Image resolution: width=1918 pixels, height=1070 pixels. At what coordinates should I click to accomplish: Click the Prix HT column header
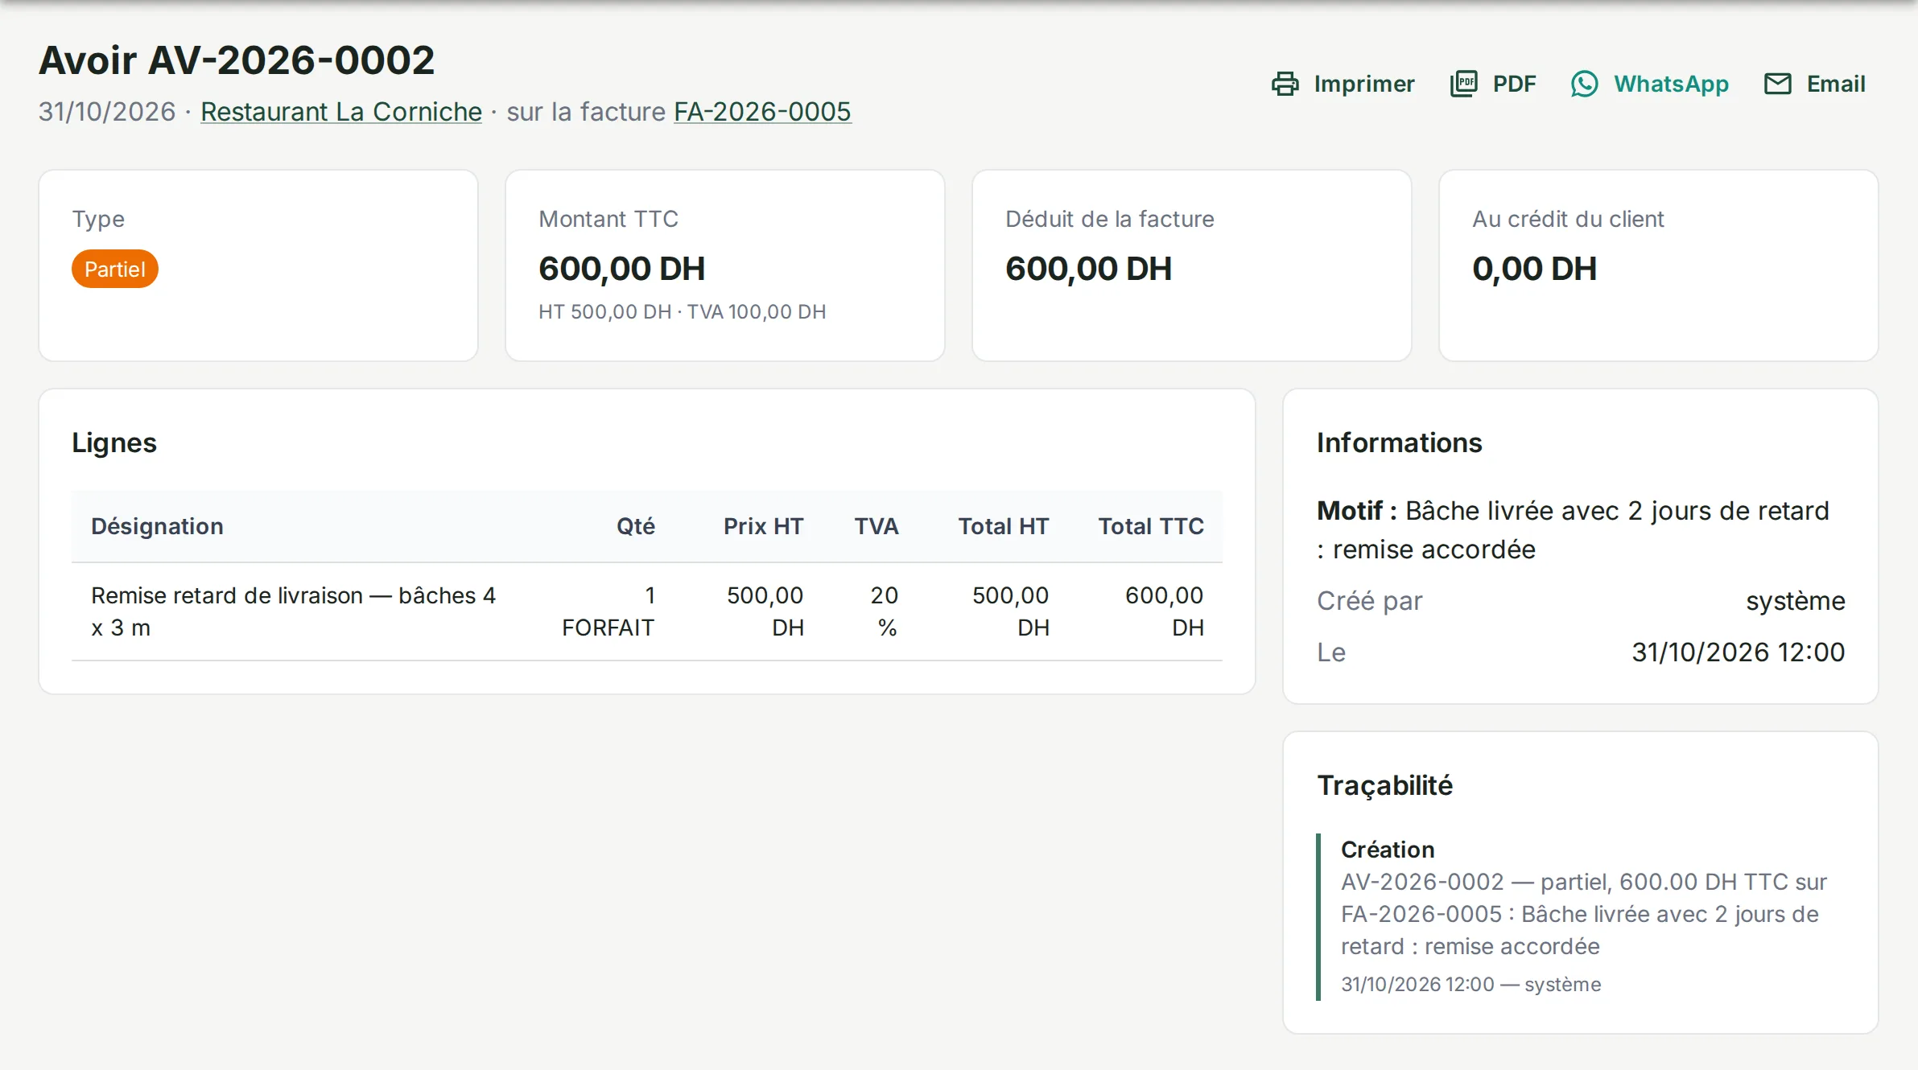point(764,526)
